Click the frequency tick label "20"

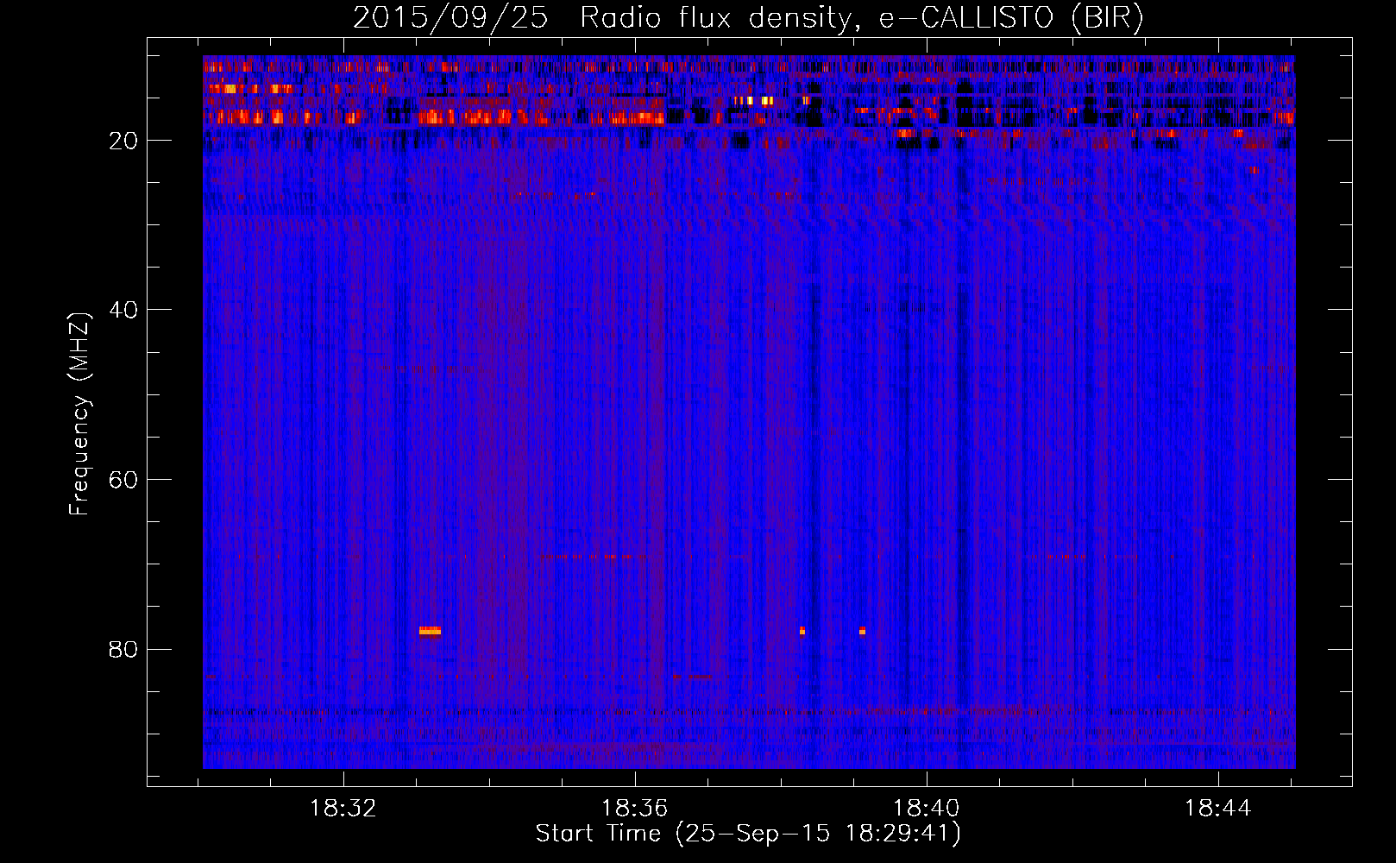(x=124, y=141)
